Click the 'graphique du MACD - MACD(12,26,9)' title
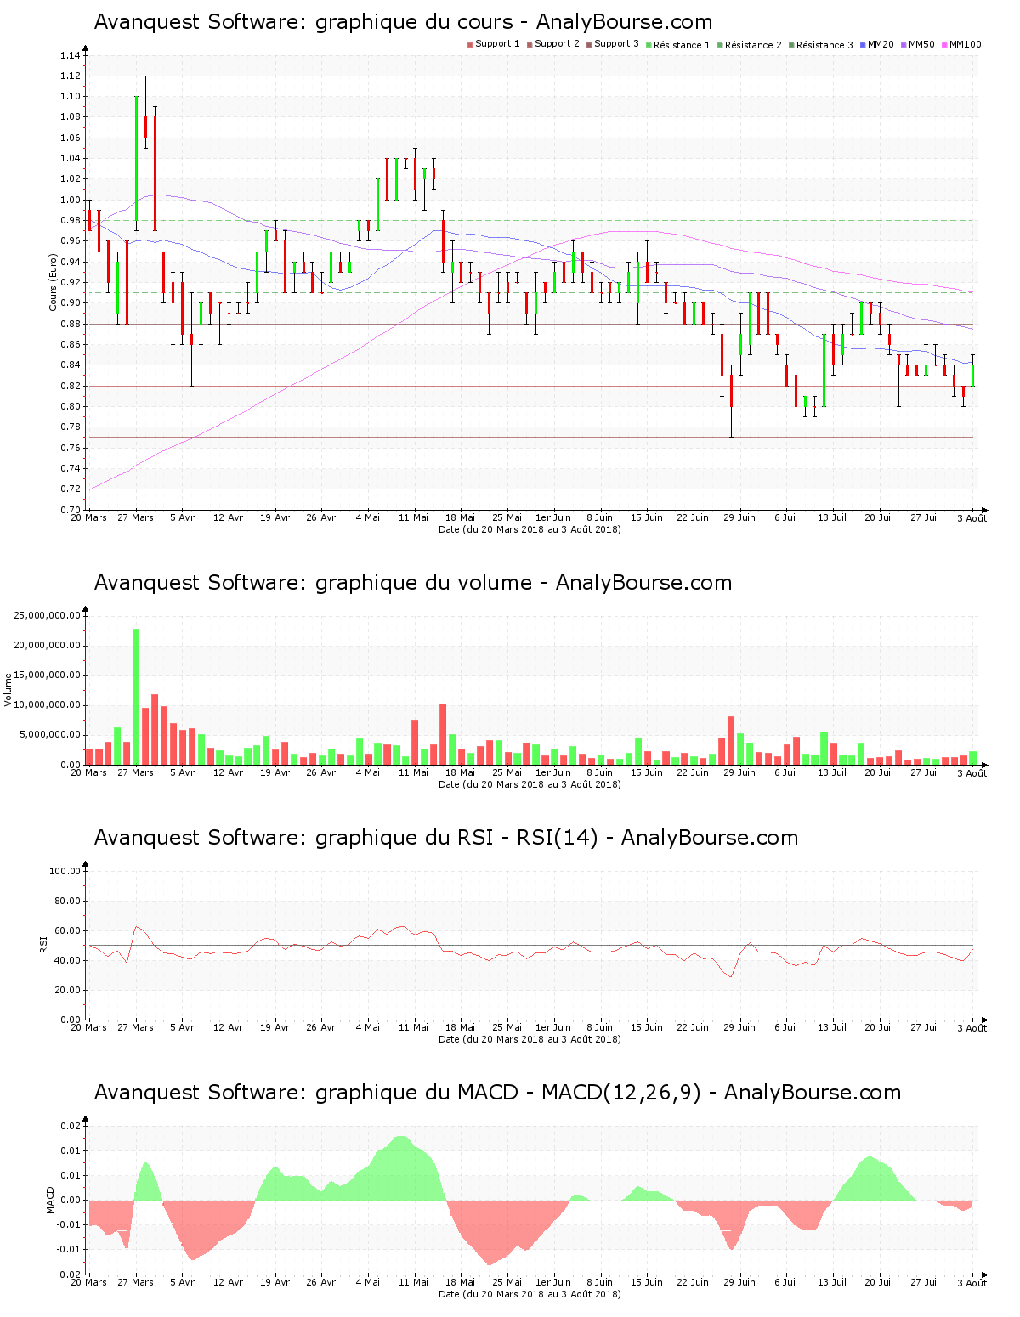Image resolution: width=1020 pixels, height=1317 pixels. tap(497, 1093)
